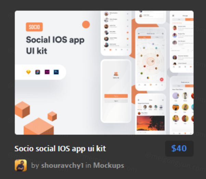Click the red floating button on map mockup
Image resolution: width=206 pixels, height=179 pixels.
click(x=162, y=79)
